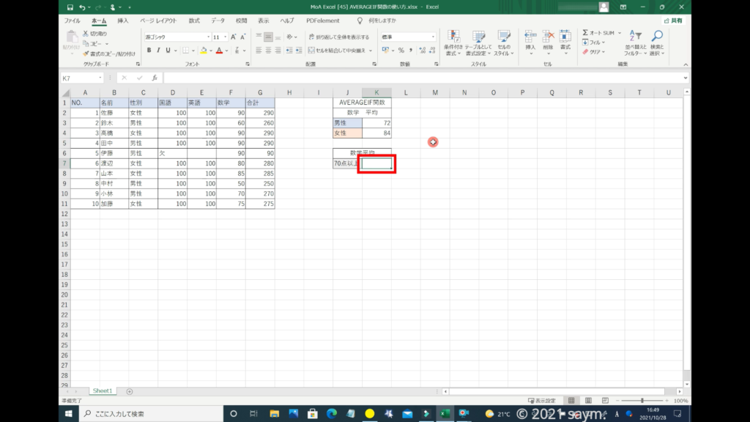Click the Format Painter brush icon
This screenshot has width=750, height=422.
pos(86,53)
